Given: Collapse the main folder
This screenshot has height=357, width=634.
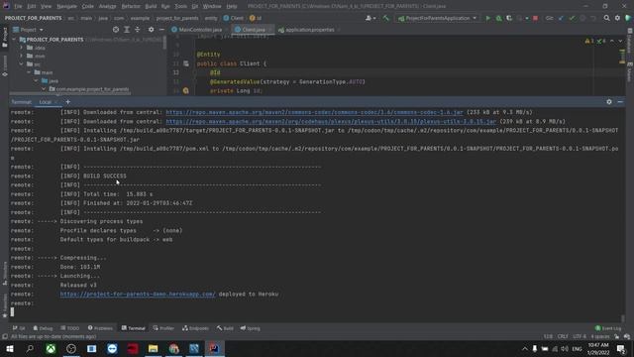Looking at the screenshot, I should click(x=29, y=72).
